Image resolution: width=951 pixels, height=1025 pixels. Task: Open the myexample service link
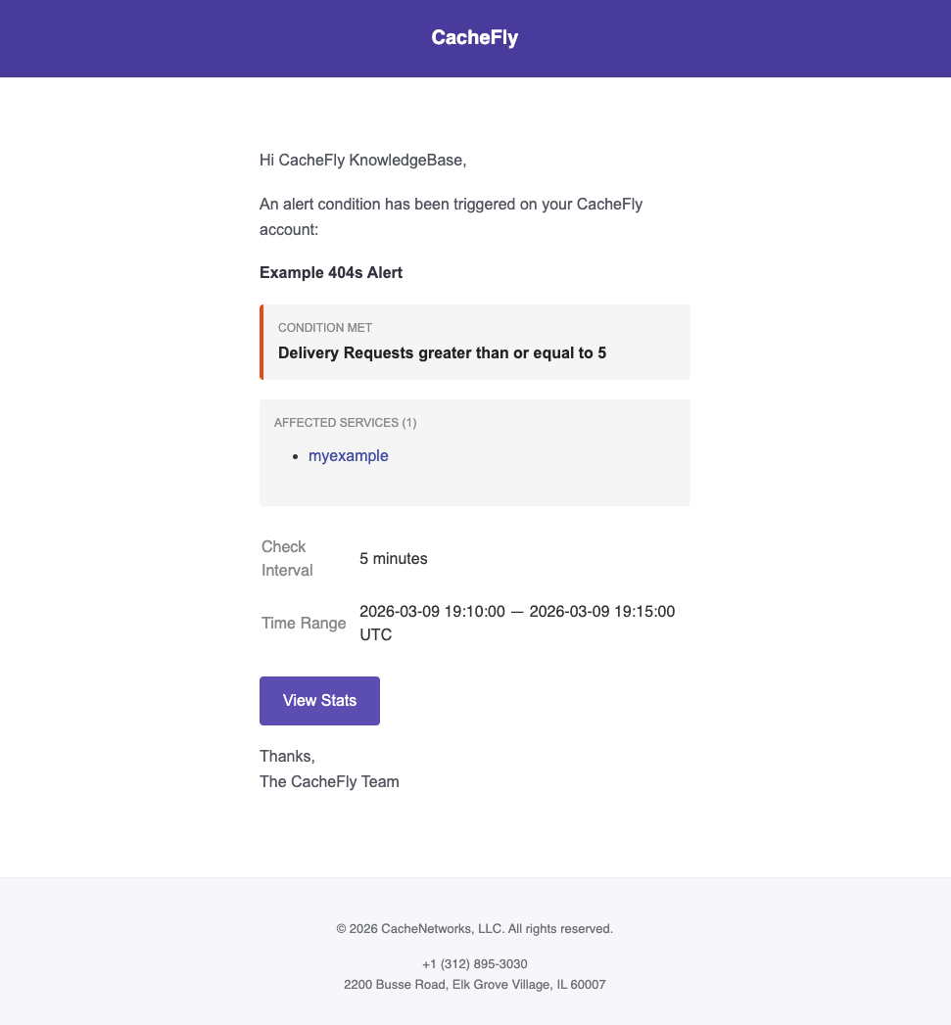(348, 456)
